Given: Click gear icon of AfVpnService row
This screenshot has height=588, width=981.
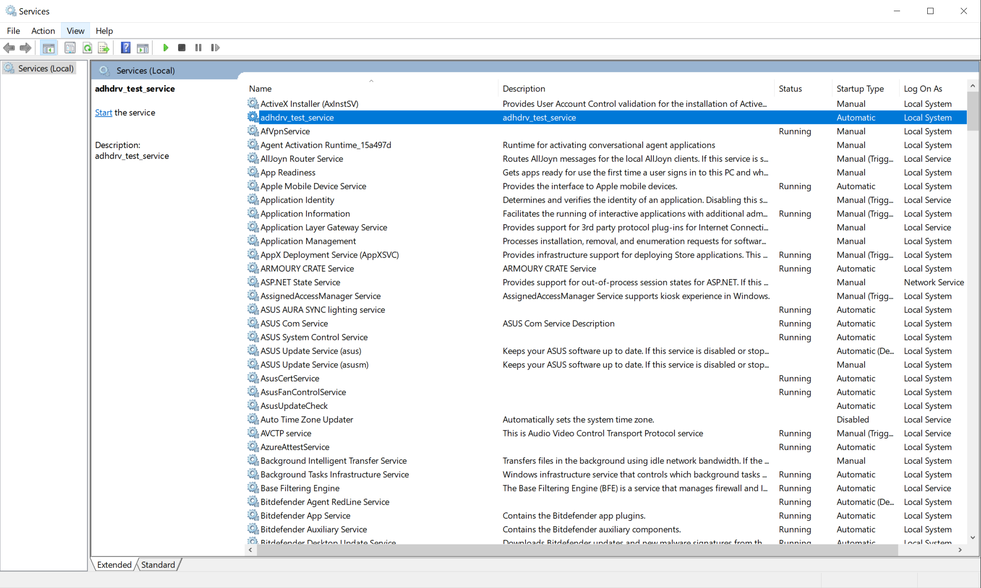Looking at the screenshot, I should [253, 131].
